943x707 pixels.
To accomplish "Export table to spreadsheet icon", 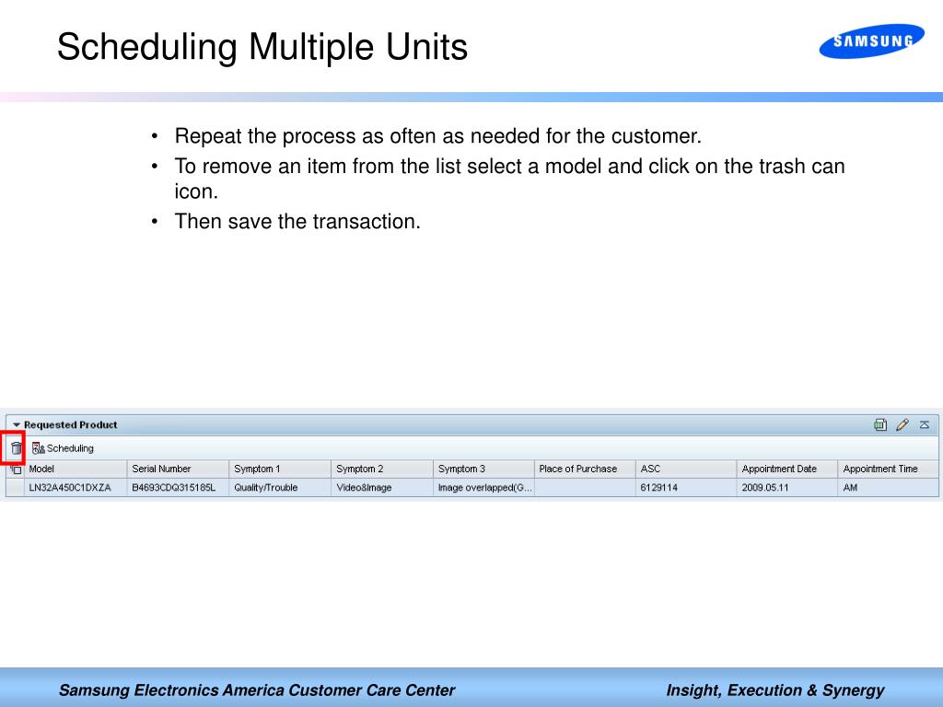I will click(879, 425).
